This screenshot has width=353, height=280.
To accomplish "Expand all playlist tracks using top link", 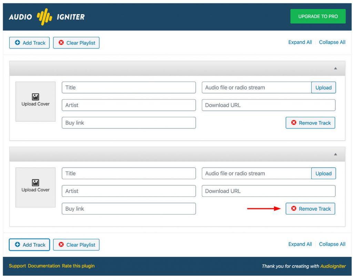I will [300, 42].
